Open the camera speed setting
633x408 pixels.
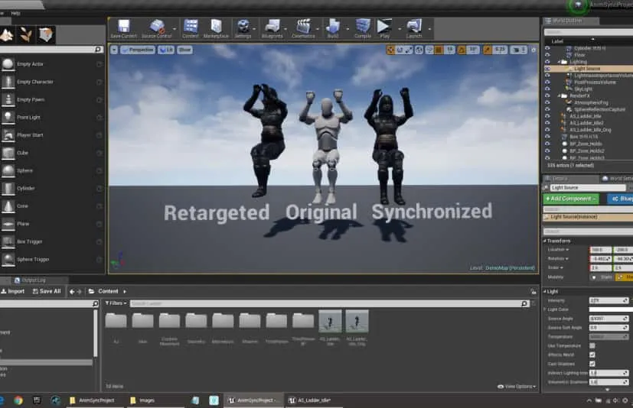pos(518,50)
